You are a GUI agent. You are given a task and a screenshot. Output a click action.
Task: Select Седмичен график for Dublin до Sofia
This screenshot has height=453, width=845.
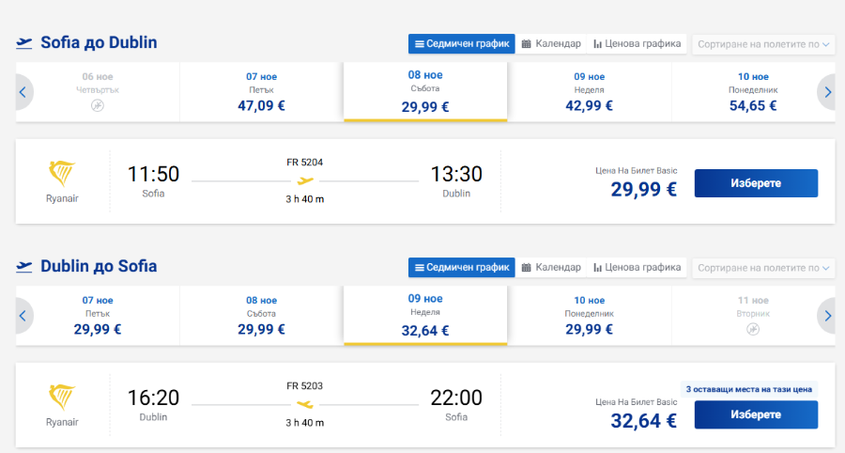[462, 268]
